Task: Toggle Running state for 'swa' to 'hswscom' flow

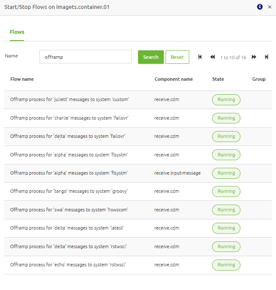Action: click(226, 210)
